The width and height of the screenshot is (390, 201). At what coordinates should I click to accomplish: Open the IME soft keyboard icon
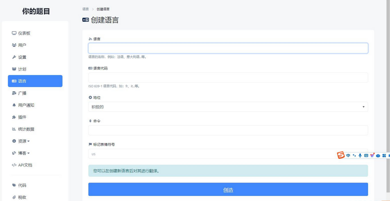point(366,156)
